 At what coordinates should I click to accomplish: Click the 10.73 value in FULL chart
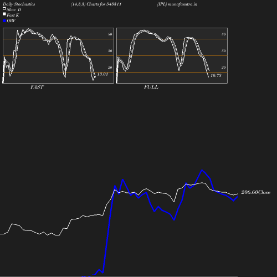[x=216, y=75]
